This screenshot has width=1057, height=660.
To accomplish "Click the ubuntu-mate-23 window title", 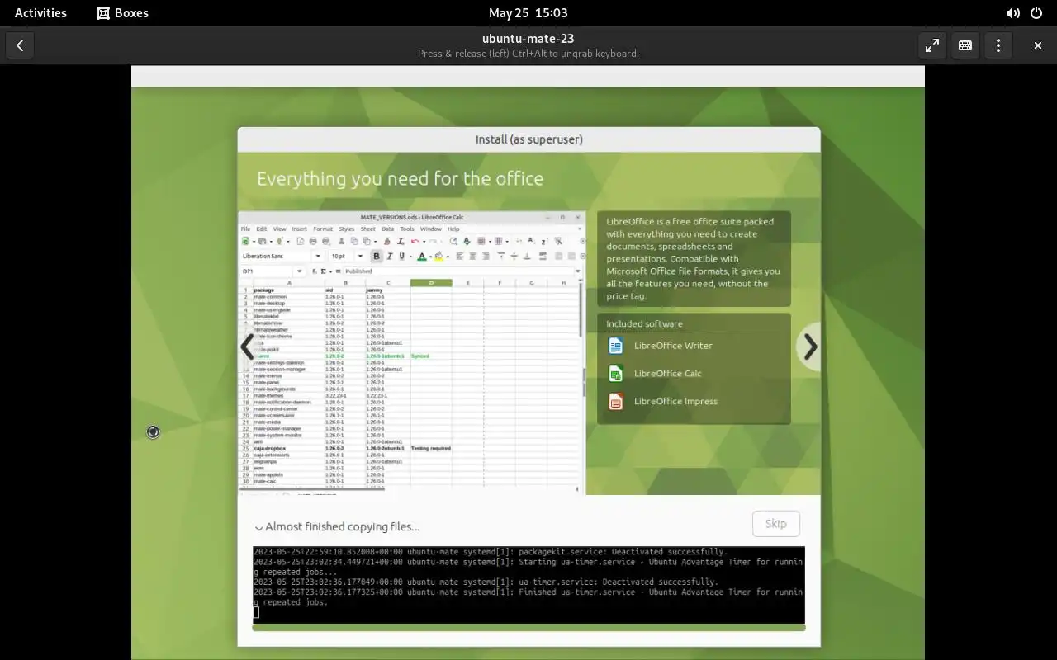I will tap(528, 38).
